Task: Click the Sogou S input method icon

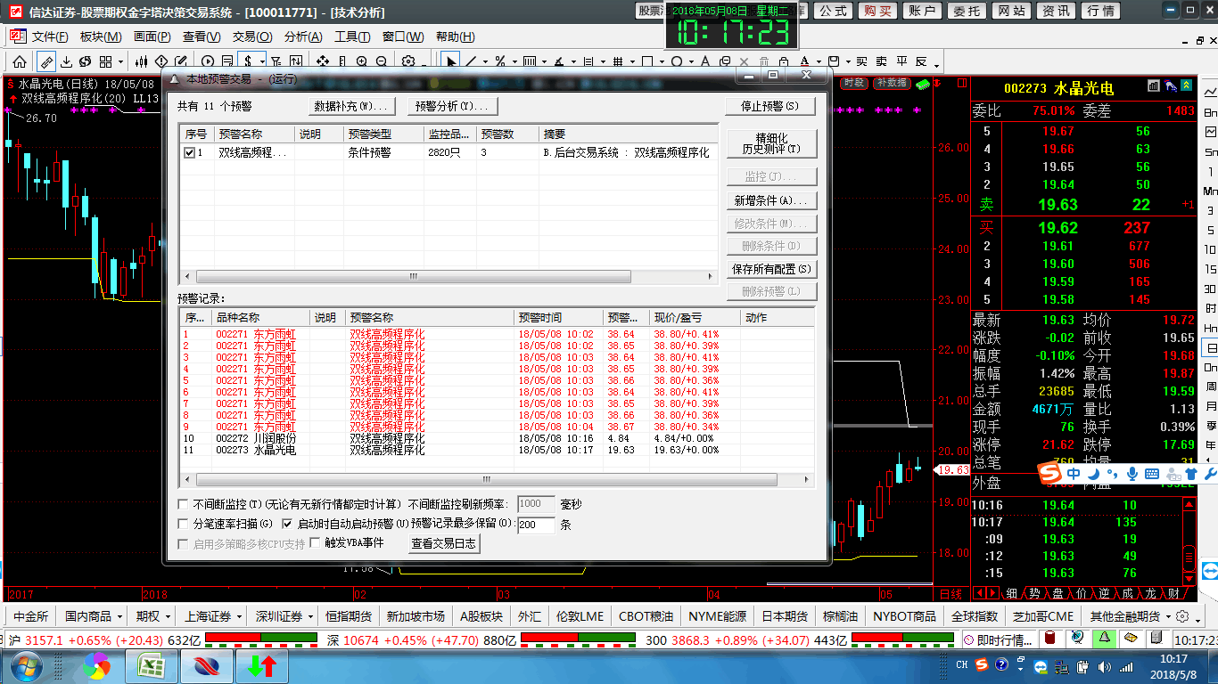Action: [1050, 473]
